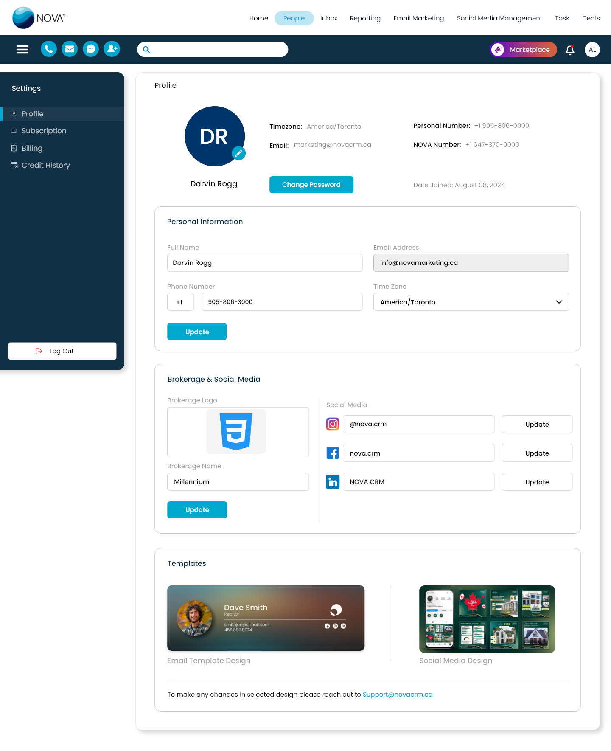611x751 pixels.
Task: Click the LinkedIn icon
Action: pyautogui.click(x=333, y=482)
